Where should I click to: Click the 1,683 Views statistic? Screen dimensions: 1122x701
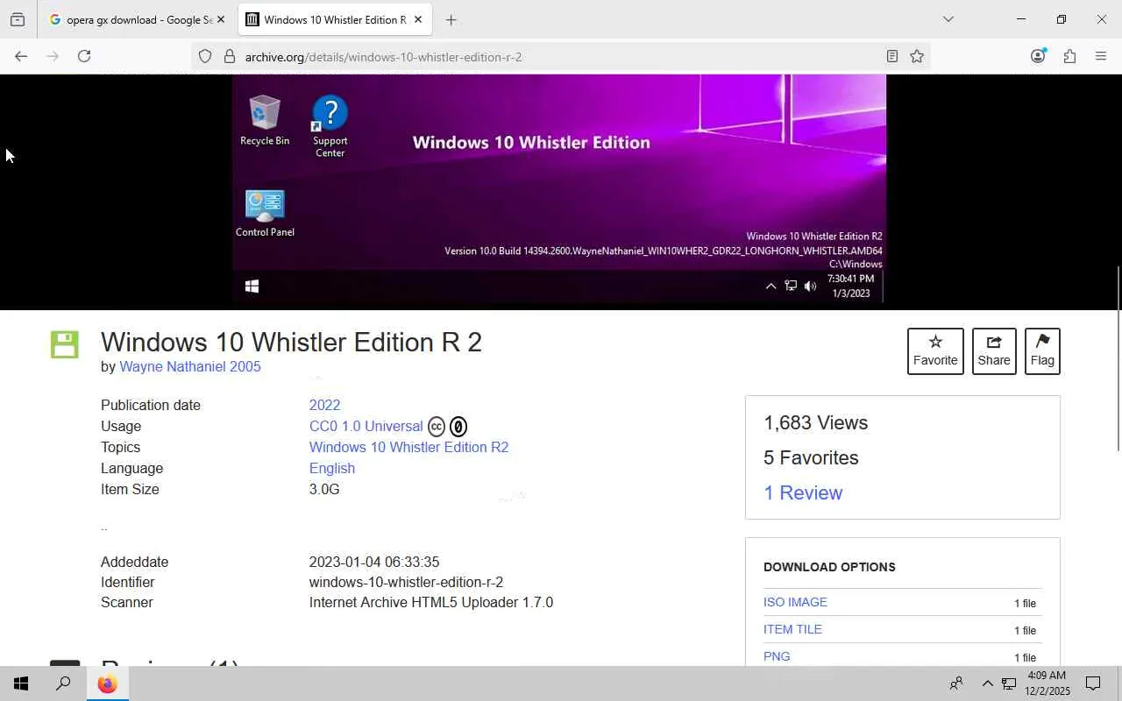click(x=815, y=422)
